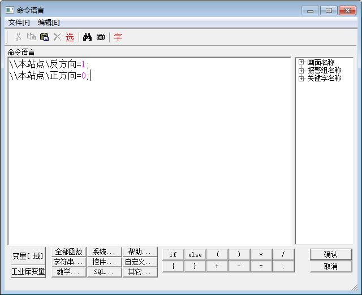
Task: Insert a semicolon with the ; button
Action: click(283, 266)
